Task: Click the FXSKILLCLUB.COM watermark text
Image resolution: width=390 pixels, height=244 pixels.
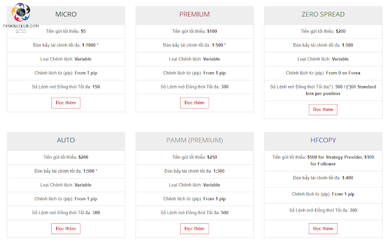Action: click(21, 26)
